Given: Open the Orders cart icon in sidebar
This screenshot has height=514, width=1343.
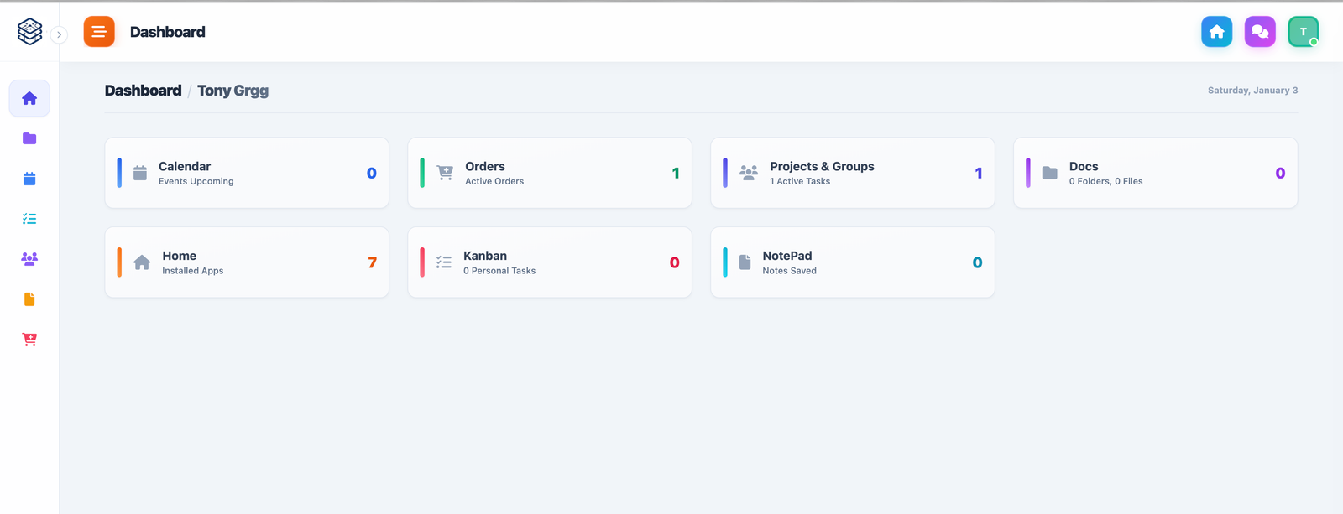Looking at the screenshot, I should [x=29, y=340].
